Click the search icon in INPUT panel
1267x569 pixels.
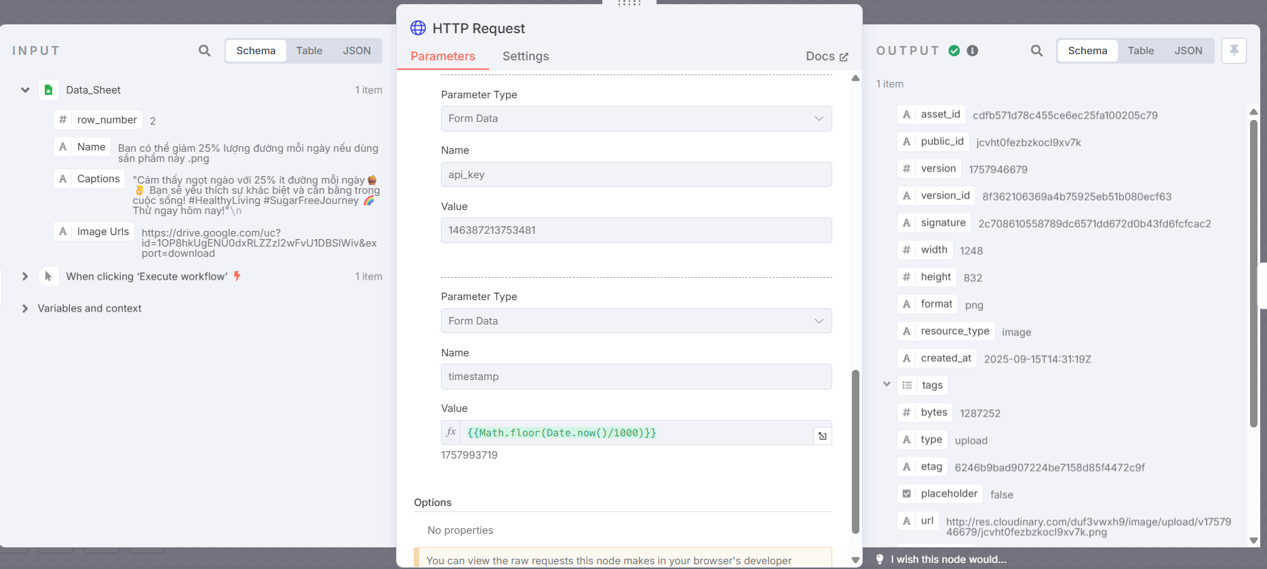pyautogui.click(x=204, y=51)
